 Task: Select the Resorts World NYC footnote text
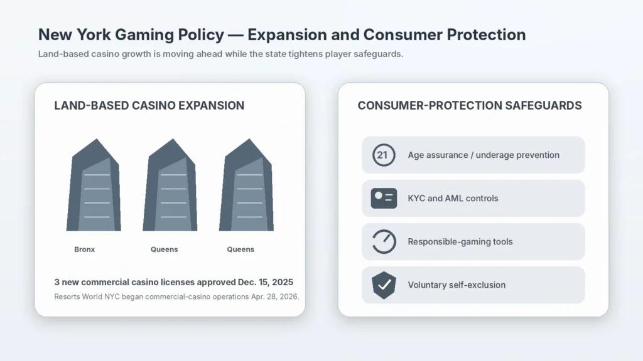click(x=176, y=296)
